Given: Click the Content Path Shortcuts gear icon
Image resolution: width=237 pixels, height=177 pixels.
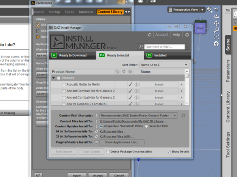Looking at the screenshot, I should pyautogui.click(x=183, y=116).
